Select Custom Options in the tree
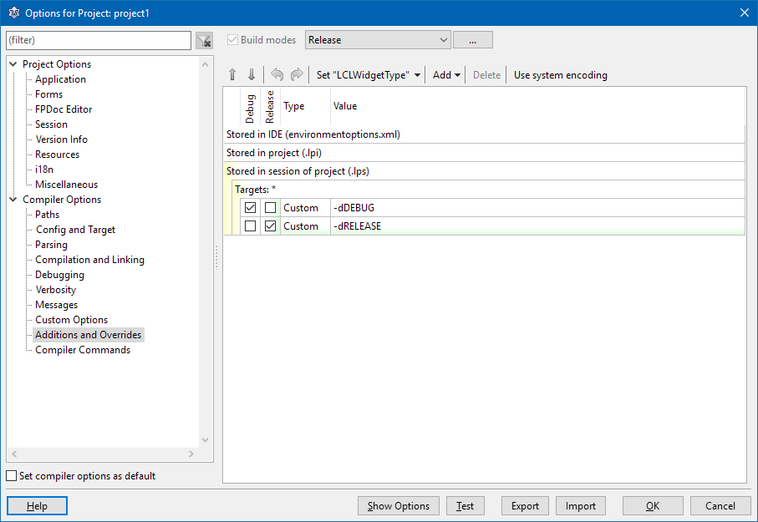Viewport: 758px width, 522px height. pyautogui.click(x=71, y=320)
